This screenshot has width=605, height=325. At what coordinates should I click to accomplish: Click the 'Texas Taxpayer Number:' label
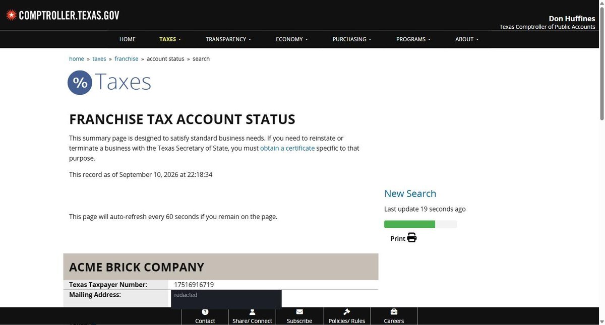coord(108,285)
